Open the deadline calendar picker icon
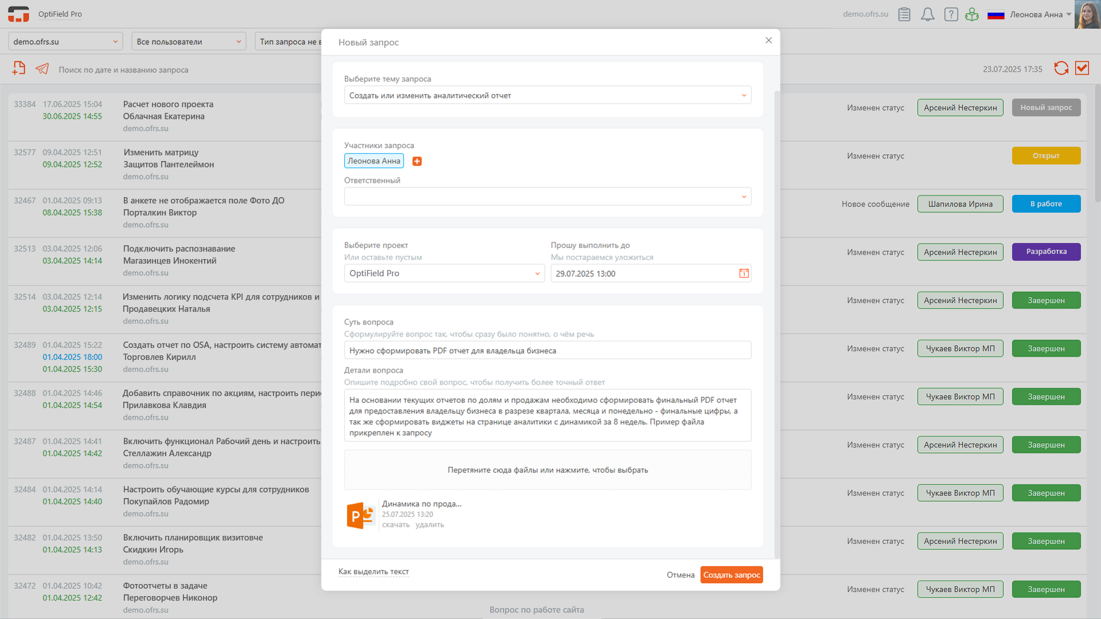 (744, 273)
